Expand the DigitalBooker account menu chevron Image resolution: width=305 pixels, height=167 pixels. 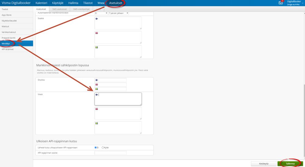[x=303, y=3]
